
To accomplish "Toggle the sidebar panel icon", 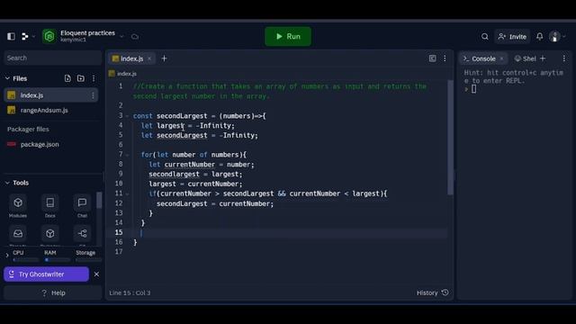I will tap(11, 36).
